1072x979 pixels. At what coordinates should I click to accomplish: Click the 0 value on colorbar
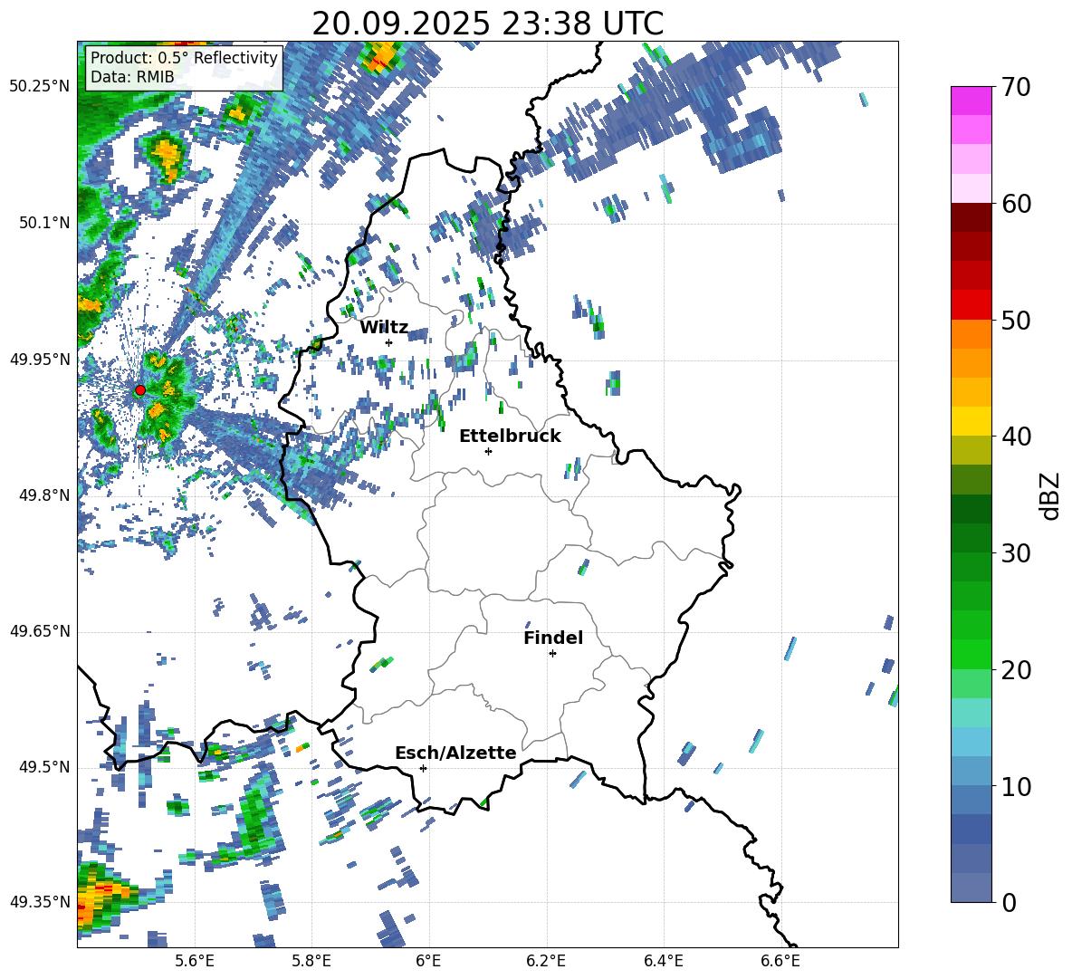[1009, 902]
